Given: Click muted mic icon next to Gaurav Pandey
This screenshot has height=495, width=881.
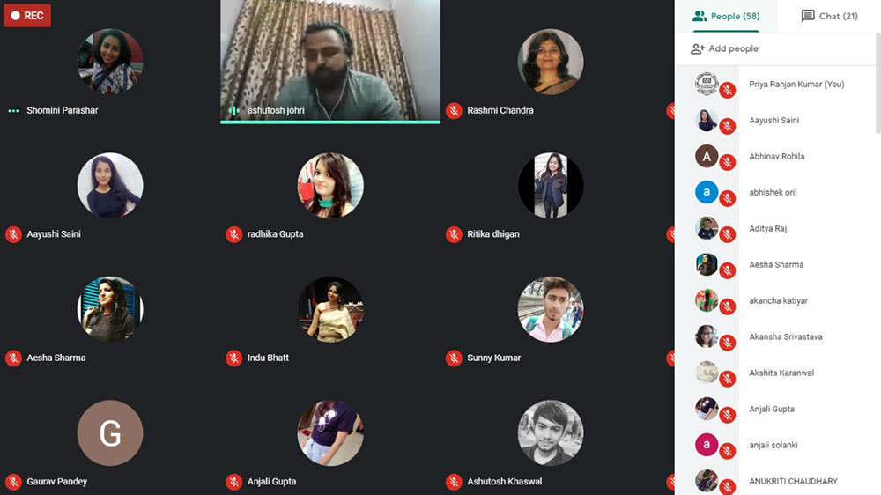Looking at the screenshot, I should (x=13, y=482).
